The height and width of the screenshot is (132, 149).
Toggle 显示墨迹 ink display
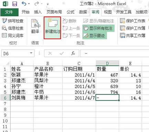(95, 35)
